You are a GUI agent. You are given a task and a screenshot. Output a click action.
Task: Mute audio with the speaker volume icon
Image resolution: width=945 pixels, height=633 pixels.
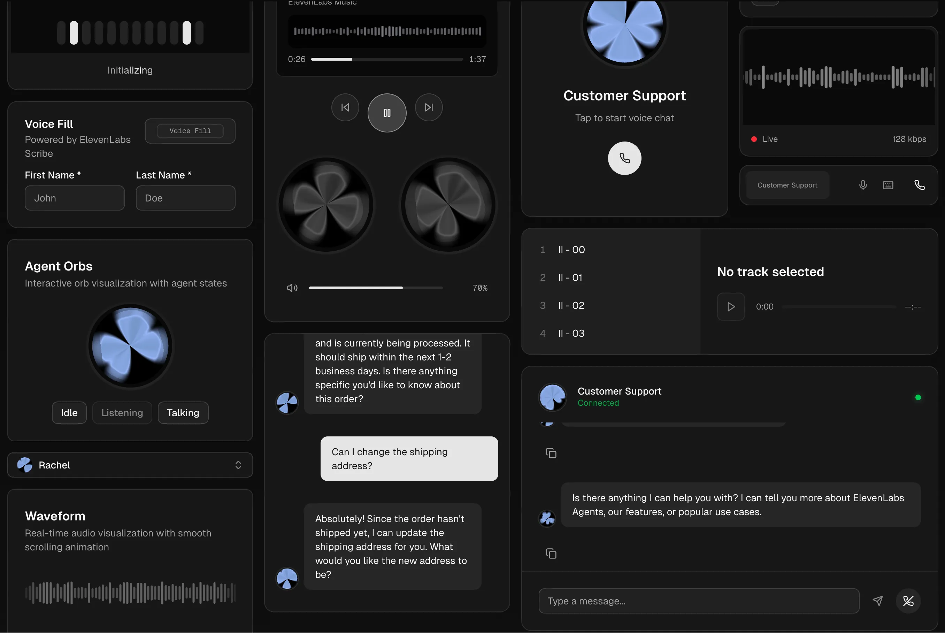[292, 288]
